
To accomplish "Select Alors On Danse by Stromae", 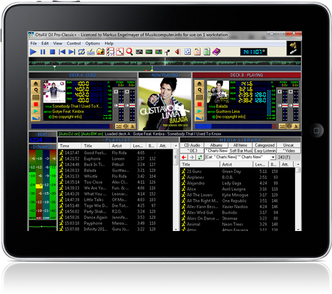I will (237, 218).
